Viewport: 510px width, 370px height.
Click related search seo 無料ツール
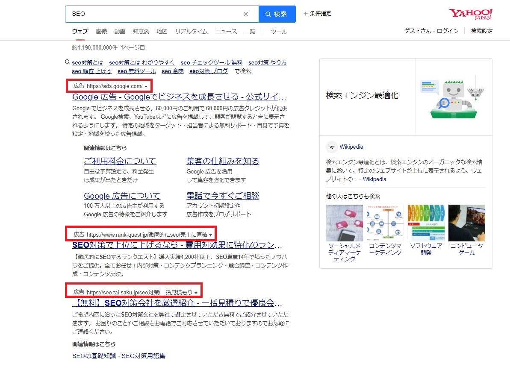[137, 71]
